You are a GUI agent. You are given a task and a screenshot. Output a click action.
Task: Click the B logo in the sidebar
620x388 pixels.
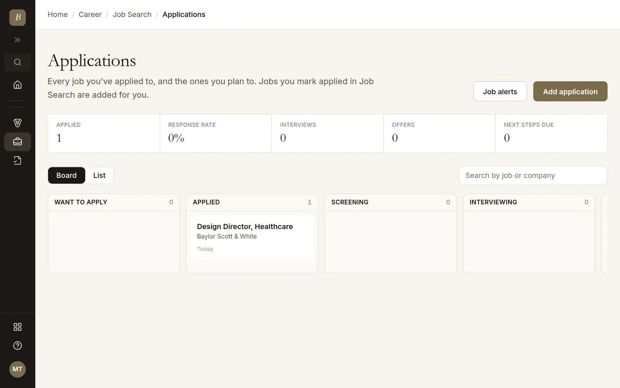(x=17, y=17)
